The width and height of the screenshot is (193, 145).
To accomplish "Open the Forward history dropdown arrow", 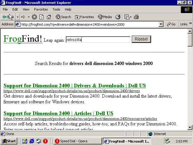I will [29, 17].
